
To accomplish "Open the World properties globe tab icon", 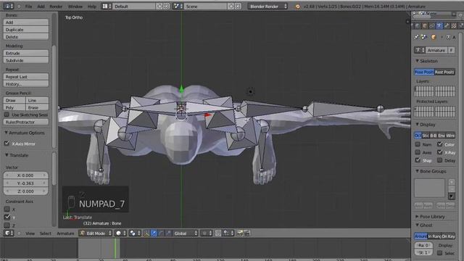I will [x=418, y=26].
